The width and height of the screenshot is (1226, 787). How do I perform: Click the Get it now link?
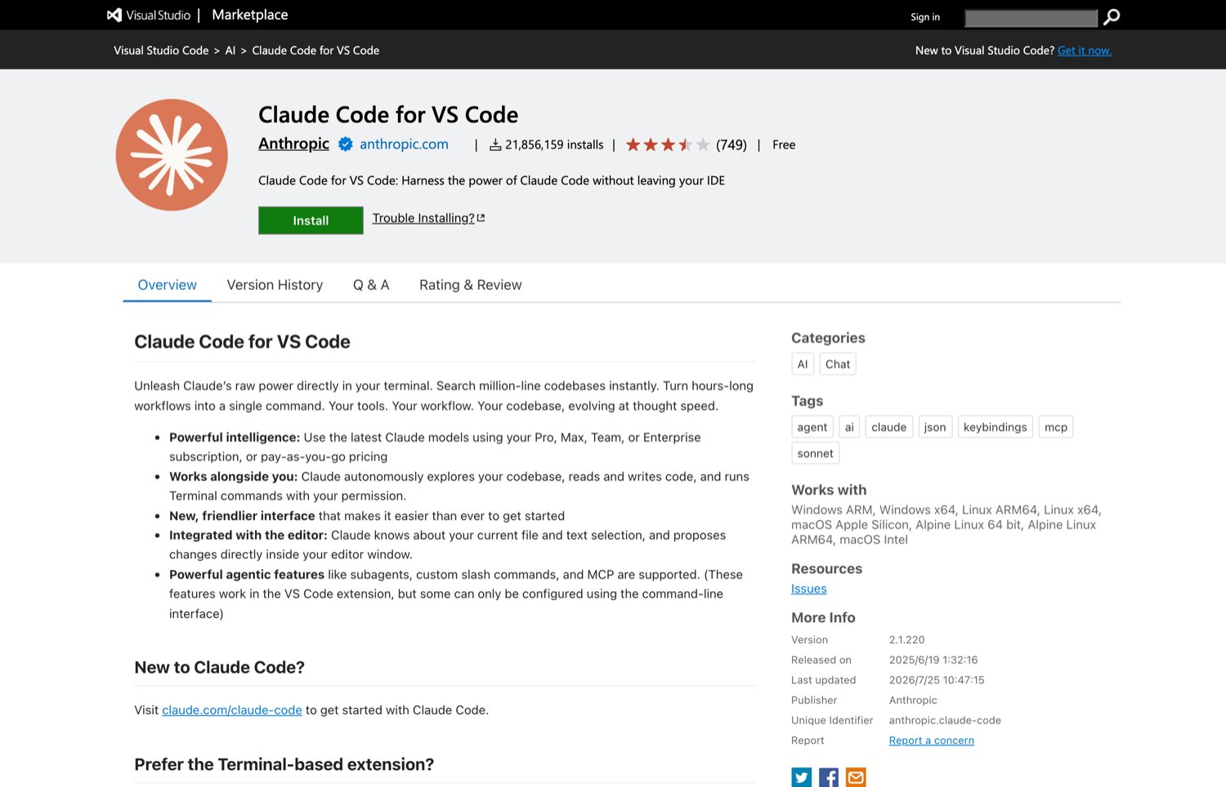[1085, 51]
